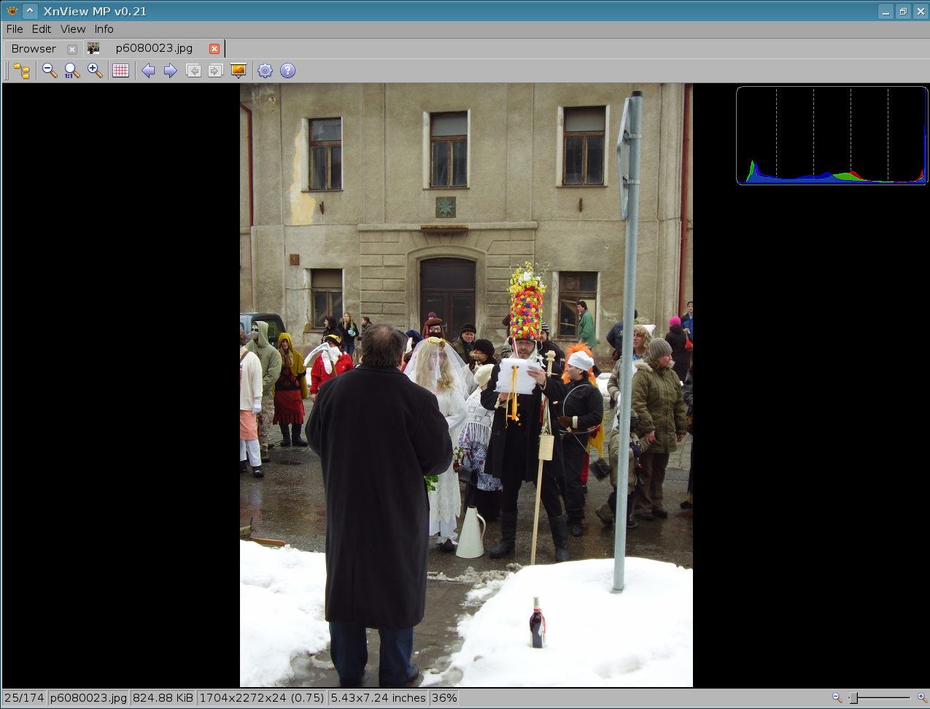Minimize the XnView MP window
This screenshot has width=930, height=709.
point(886,12)
